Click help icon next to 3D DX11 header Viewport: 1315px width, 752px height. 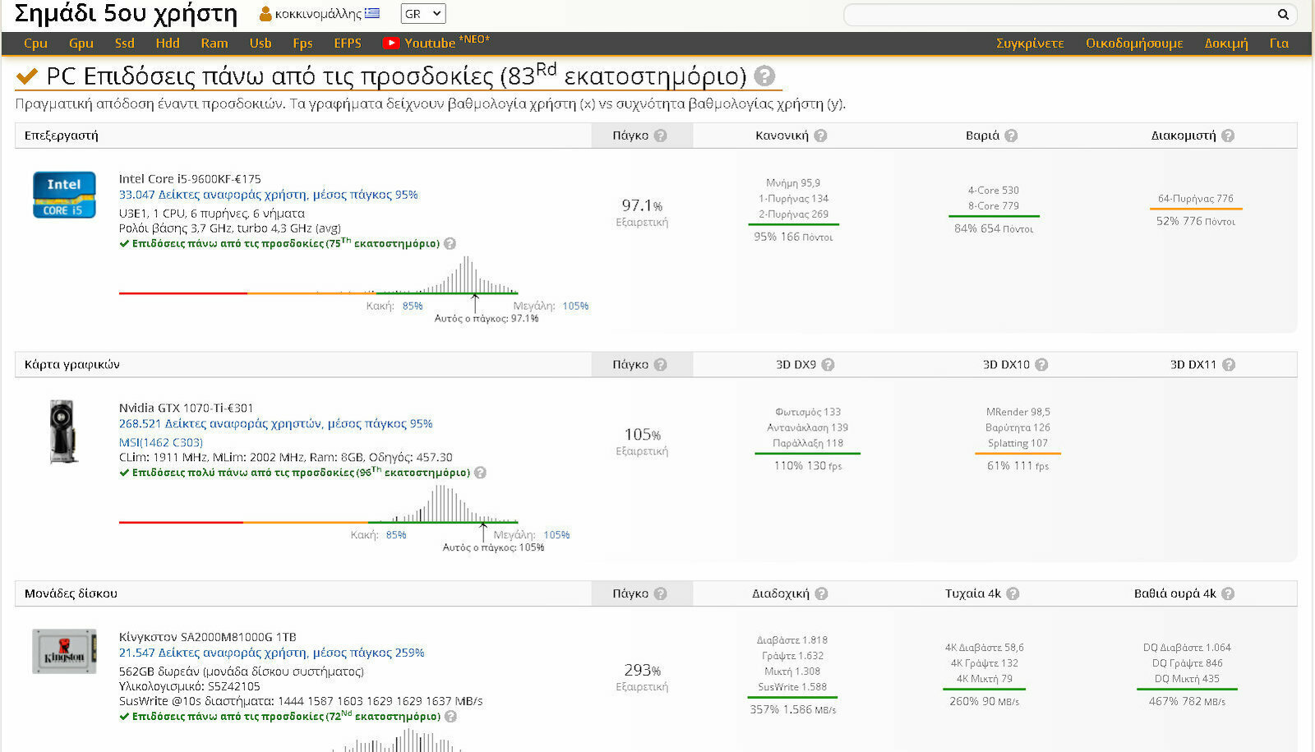(x=1229, y=364)
